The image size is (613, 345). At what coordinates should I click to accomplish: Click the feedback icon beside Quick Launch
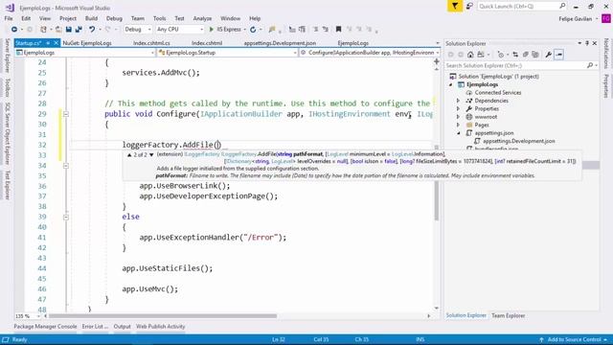coord(469,7)
